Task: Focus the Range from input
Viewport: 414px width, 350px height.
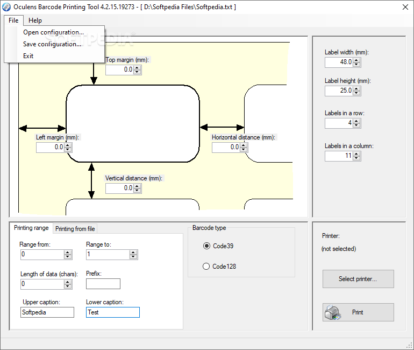Action: (x=42, y=255)
